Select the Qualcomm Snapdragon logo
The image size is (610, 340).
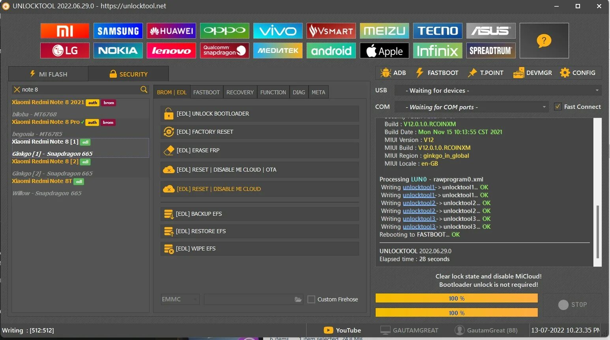pos(225,50)
